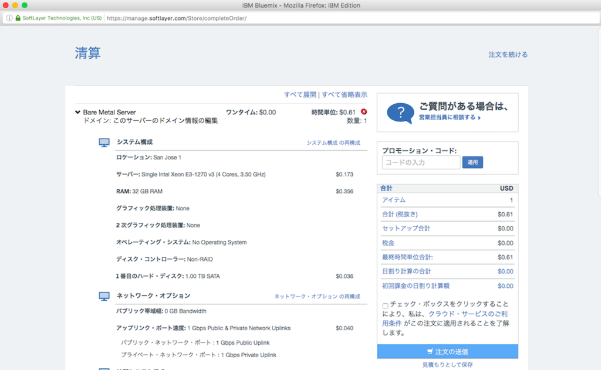
Task: Click '1 Gbps Private Uplink' text
Action: coord(248,355)
